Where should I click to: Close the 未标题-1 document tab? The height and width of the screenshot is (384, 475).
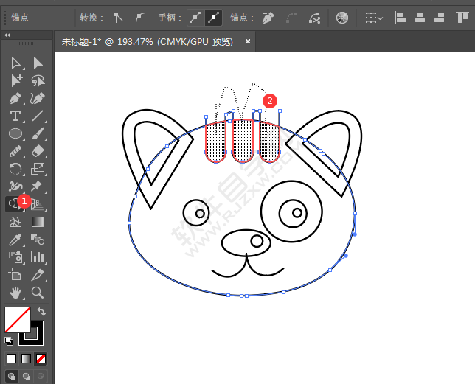tap(248, 42)
